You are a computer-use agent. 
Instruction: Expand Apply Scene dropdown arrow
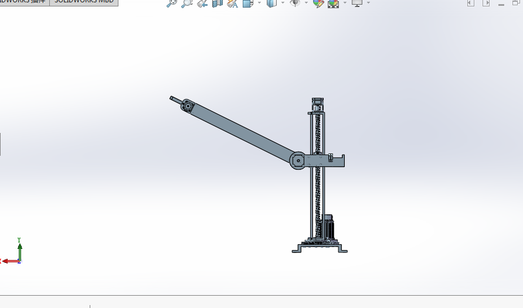[345, 3]
